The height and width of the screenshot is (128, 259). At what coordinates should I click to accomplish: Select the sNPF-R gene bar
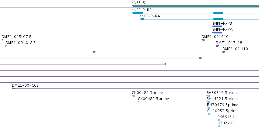point(195,6)
